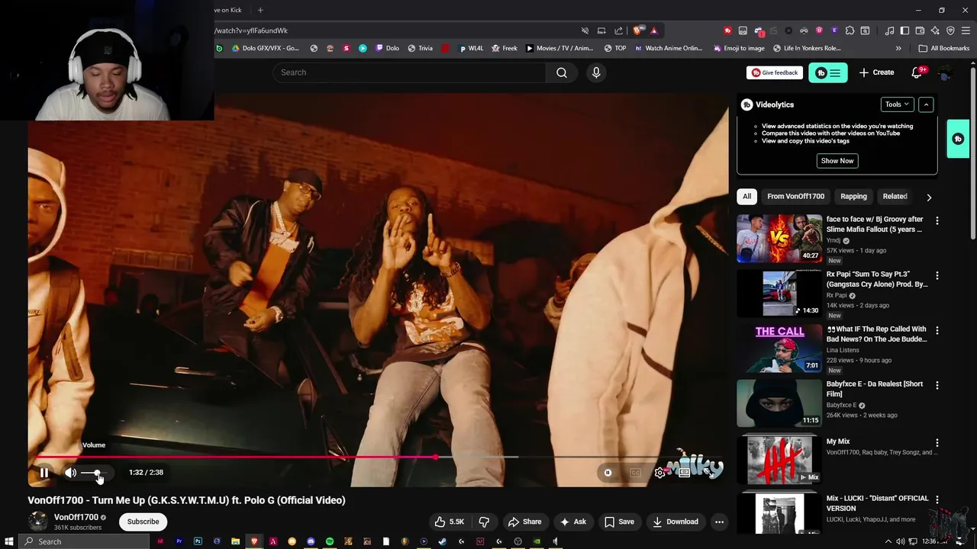The image size is (977, 549).
Task: Download the video
Action: pos(676,522)
